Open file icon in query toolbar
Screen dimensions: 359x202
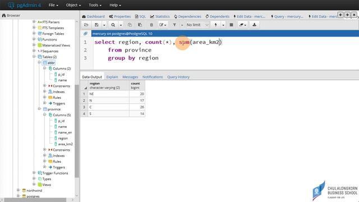click(x=86, y=25)
